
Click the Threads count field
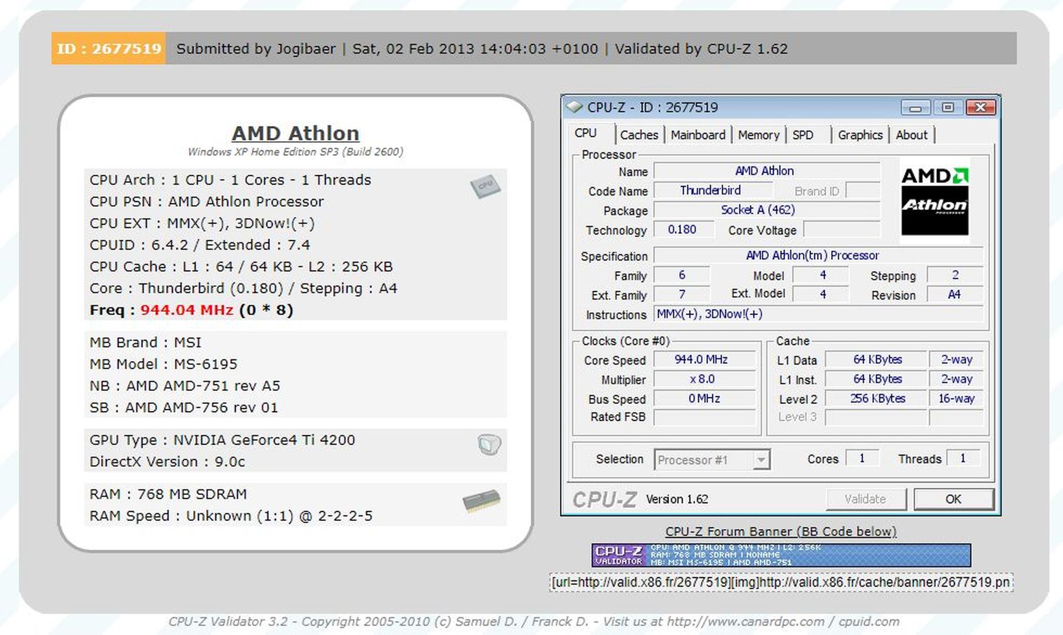pos(963,458)
